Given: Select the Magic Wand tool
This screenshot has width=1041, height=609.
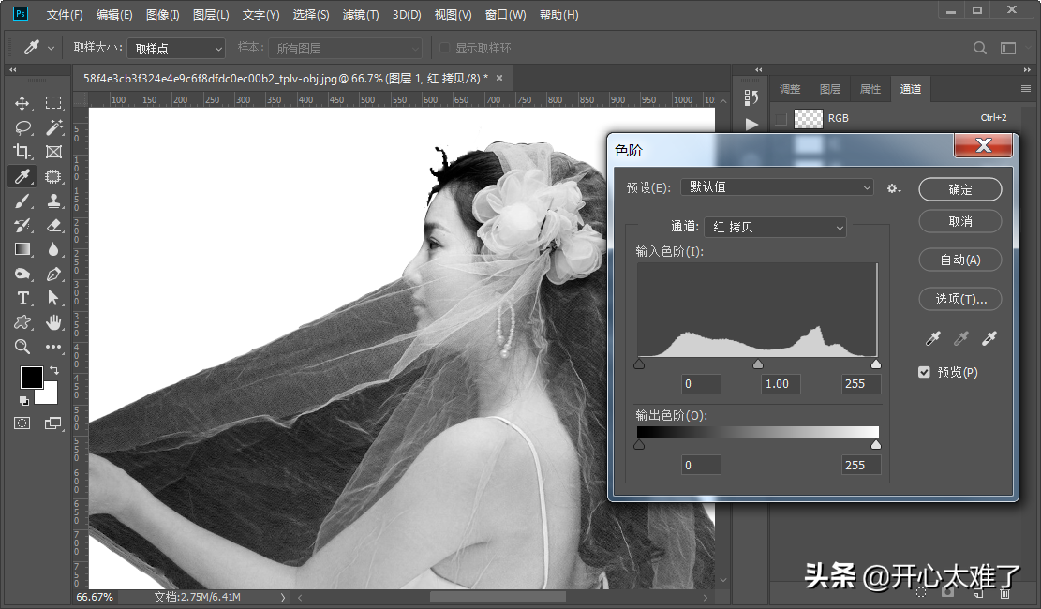Looking at the screenshot, I should click(53, 127).
